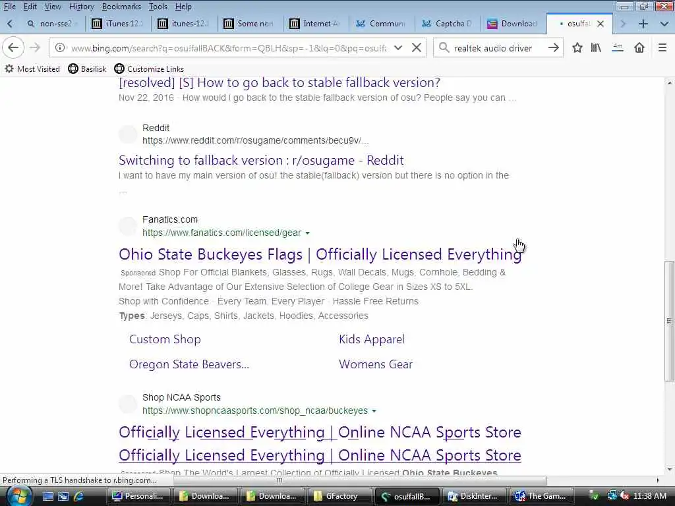This screenshot has width=675, height=506.
Task: Open the Oregon State Beavers sitelink
Action: pyautogui.click(x=189, y=364)
